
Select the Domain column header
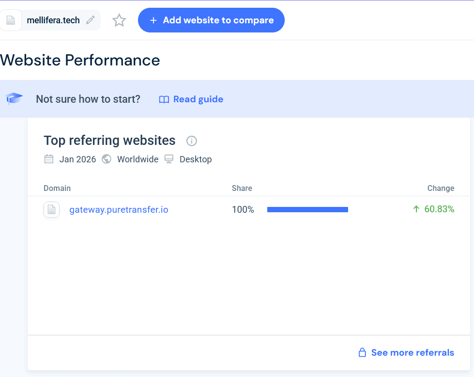pyautogui.click(x=57, y=188)
